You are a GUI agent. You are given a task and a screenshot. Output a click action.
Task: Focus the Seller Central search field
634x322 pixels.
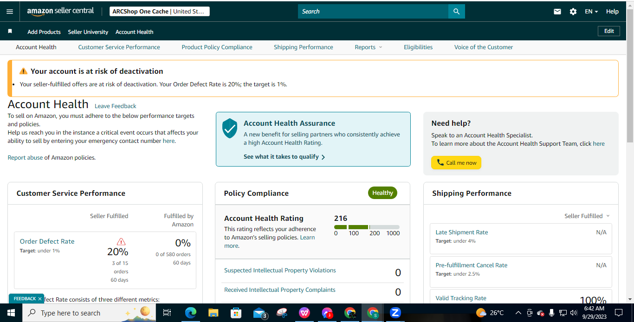[x=373, y=12]
